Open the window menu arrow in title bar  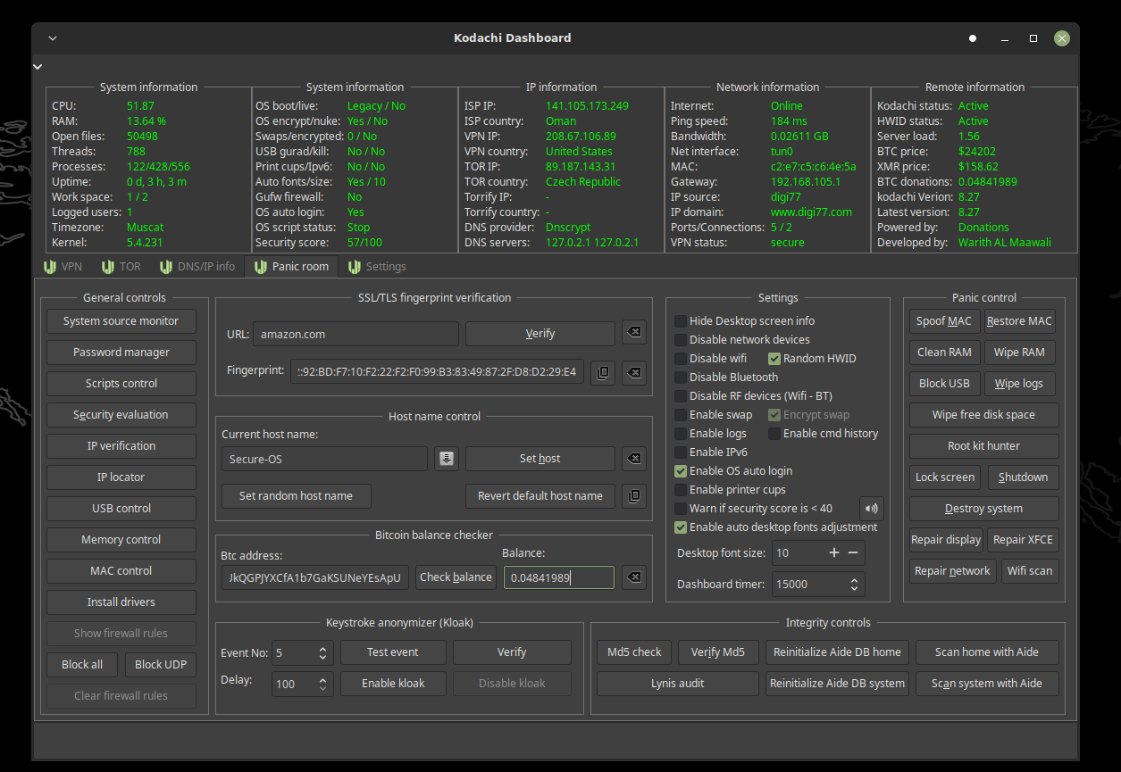(53, 38)
